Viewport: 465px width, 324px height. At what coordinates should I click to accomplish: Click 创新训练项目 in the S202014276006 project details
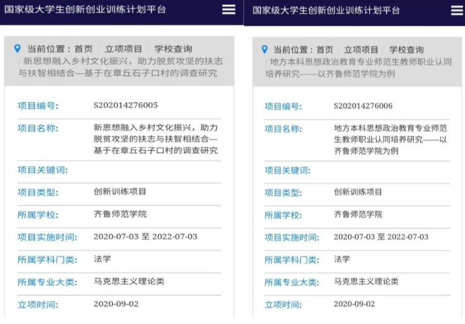358,192
